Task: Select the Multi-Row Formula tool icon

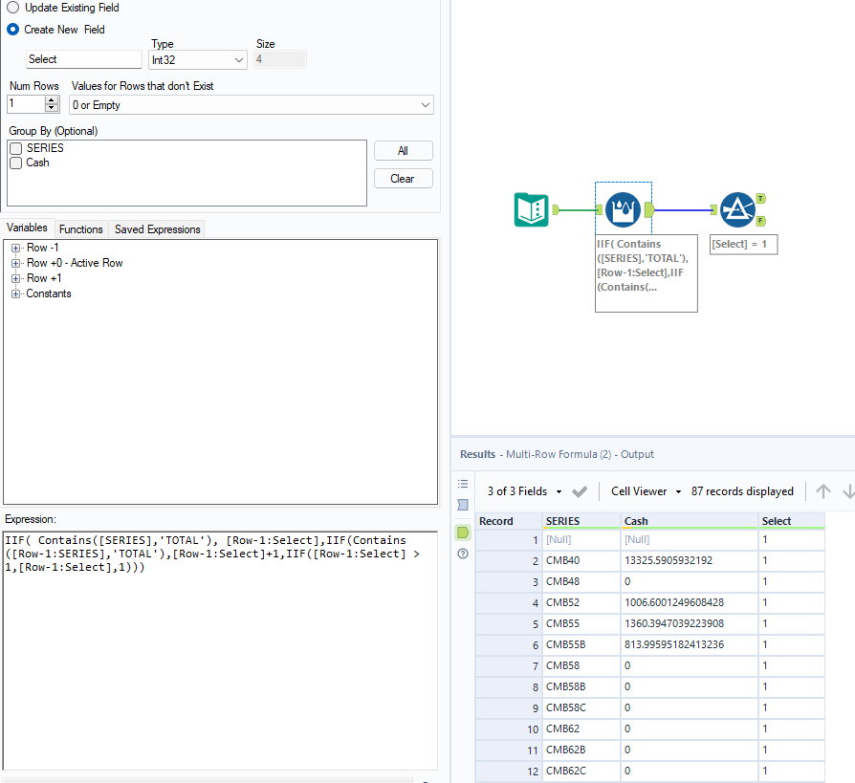Action: [x=623, y=208]
